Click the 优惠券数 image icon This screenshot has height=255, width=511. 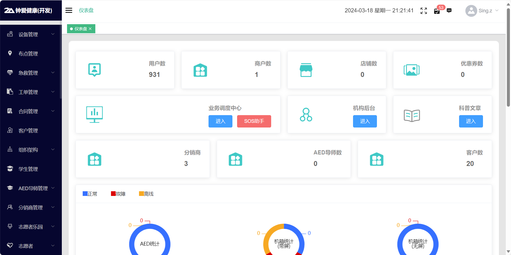tap(412, 70)
